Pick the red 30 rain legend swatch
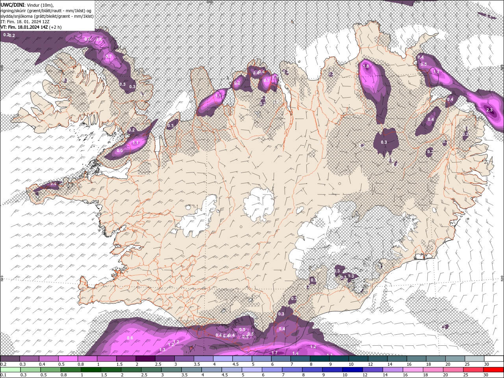The image size is (504, 378). coord(493,370)
